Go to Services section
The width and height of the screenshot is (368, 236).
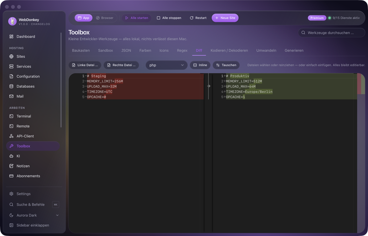click(x=33, y=66)
